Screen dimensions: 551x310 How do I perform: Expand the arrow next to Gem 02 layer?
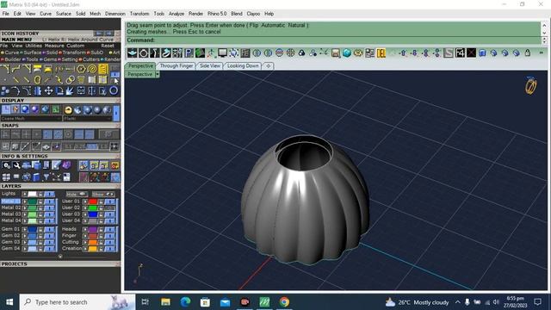click(x=25, y=236)
